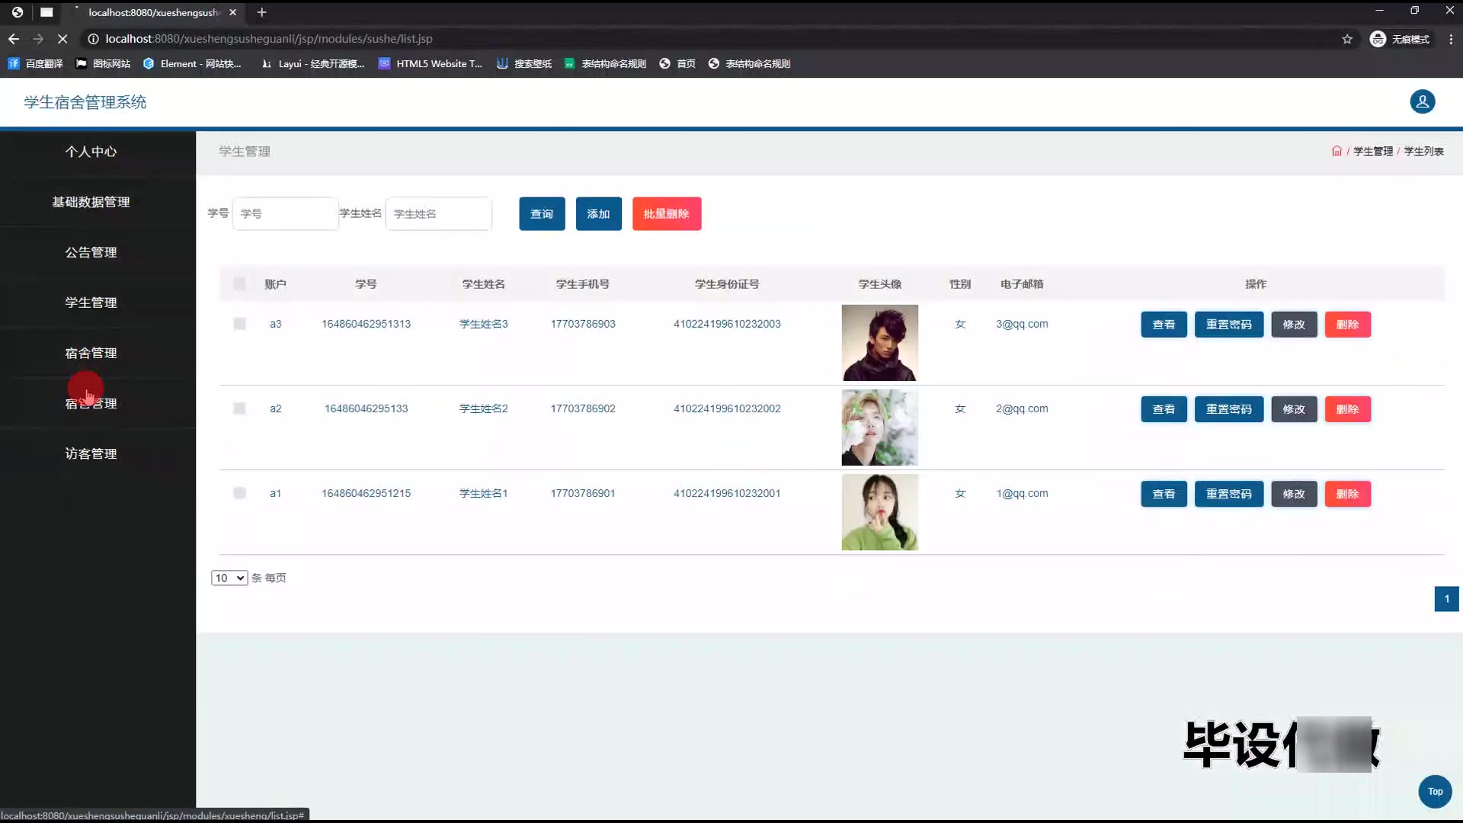Bookmark this page with the star icon
Image resolution: width=1463 pixels, height=823 pixels.
coord(1347,39)
